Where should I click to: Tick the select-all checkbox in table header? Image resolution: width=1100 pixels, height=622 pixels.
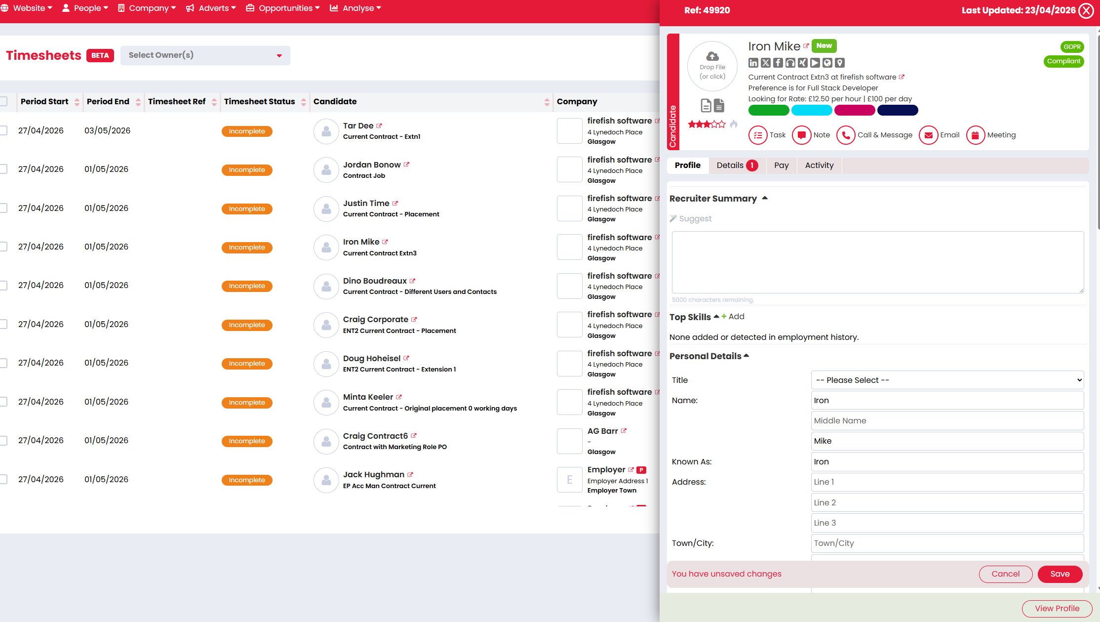point(3,101)
